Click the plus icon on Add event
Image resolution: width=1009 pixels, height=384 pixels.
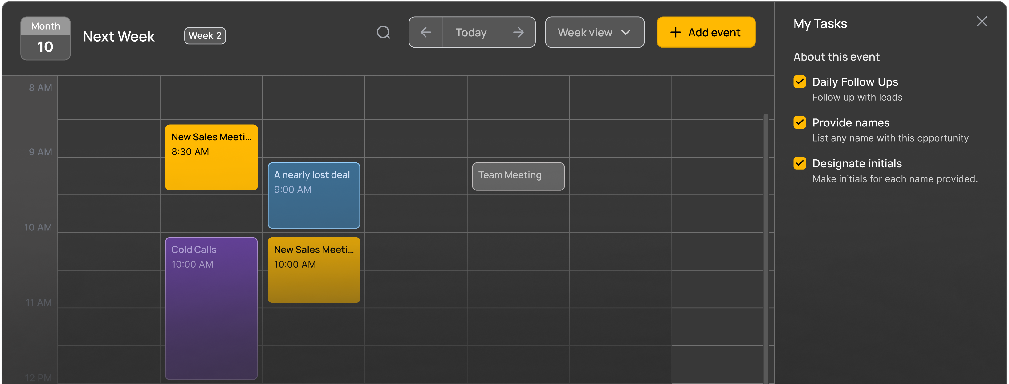click(675, 32)
